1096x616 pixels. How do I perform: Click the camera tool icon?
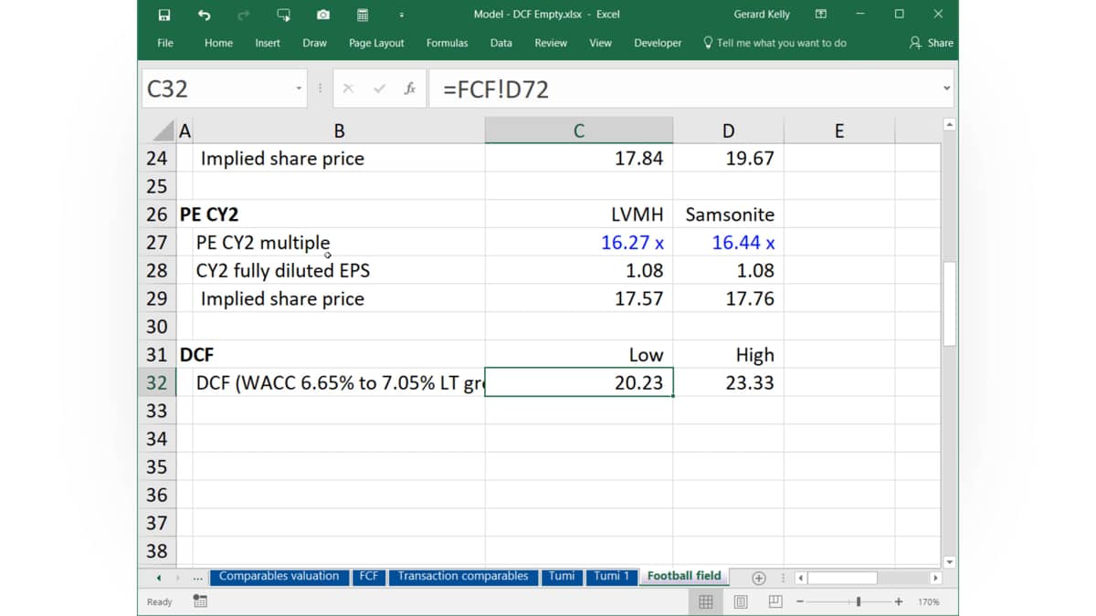[323, 15]
